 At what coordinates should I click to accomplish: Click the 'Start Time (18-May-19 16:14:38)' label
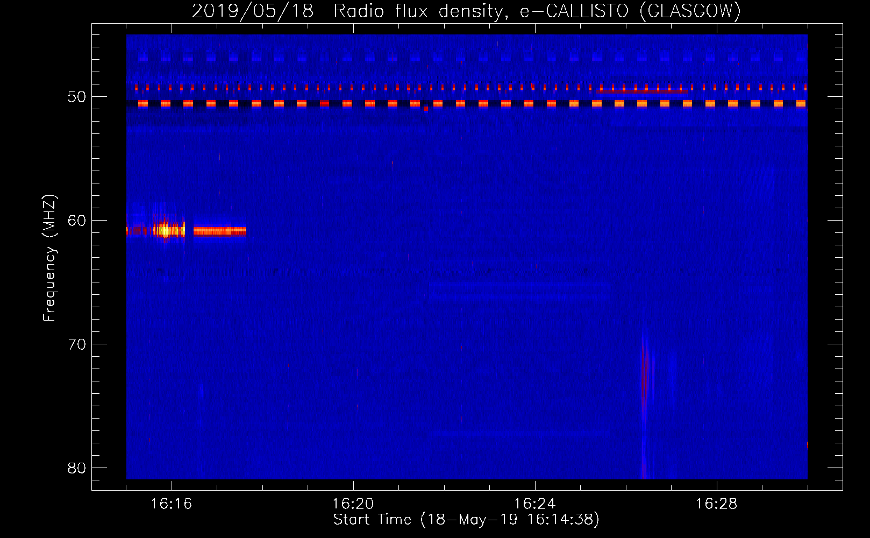click(x=466, y=520)
